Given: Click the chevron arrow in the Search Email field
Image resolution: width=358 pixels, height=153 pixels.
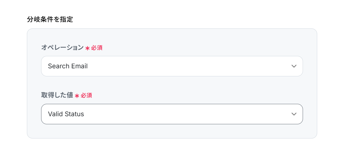Looking at the screenshot, I should coord(294,66).
